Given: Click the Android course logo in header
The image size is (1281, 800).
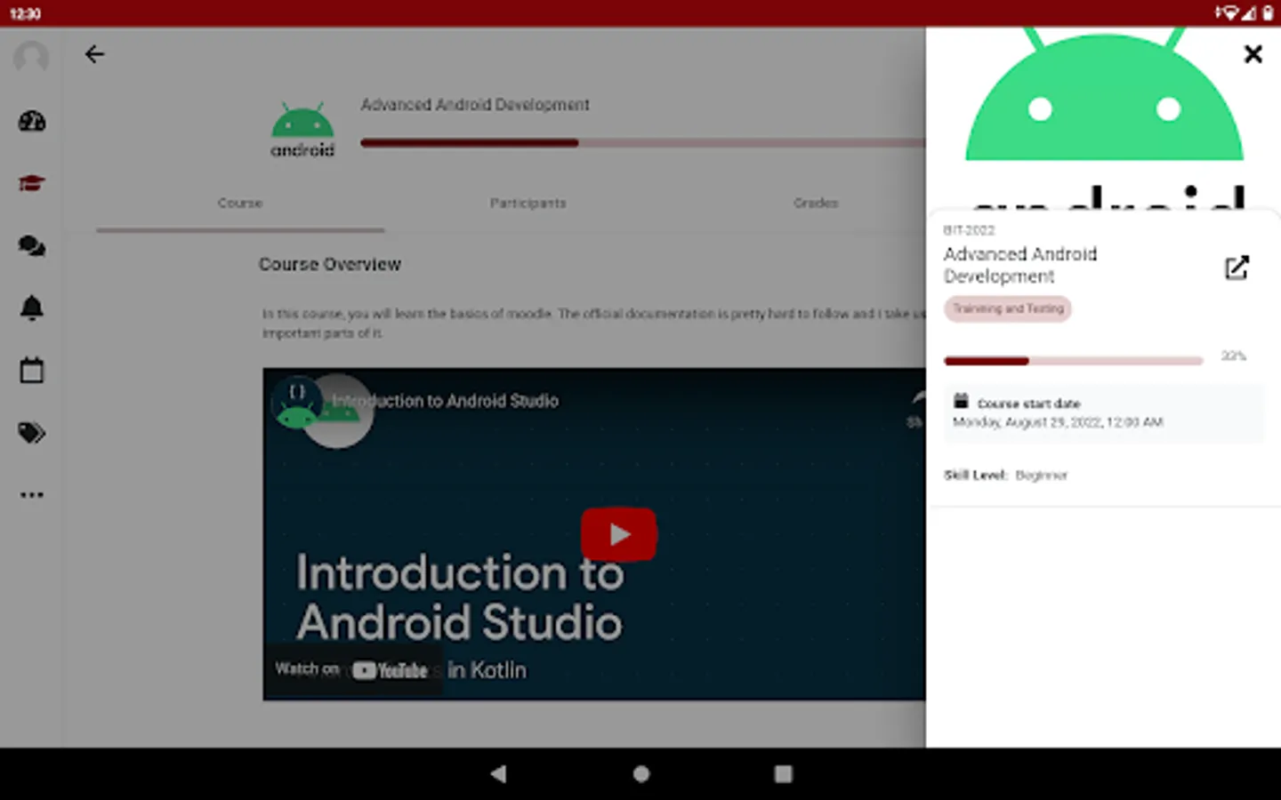Looking at the screenshot, I should (x=302, y=130).
